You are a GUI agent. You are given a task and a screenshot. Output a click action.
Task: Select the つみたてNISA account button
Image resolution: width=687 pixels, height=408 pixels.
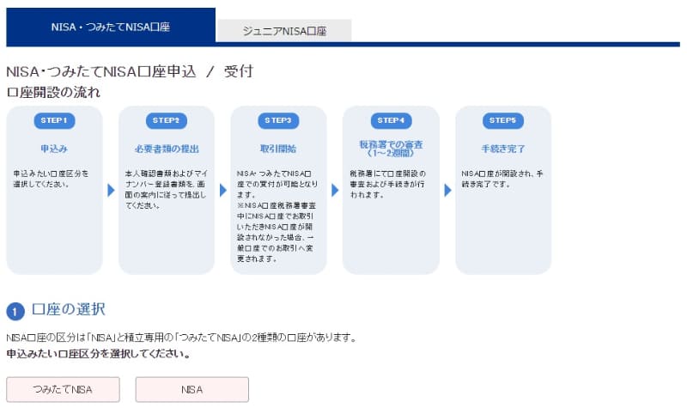click(x=63, y=390)
